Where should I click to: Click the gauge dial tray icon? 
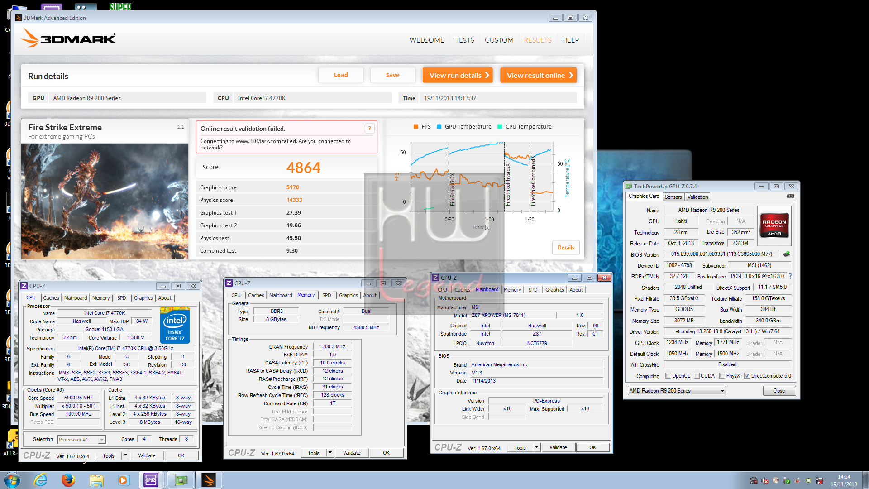tap(776, 480)
